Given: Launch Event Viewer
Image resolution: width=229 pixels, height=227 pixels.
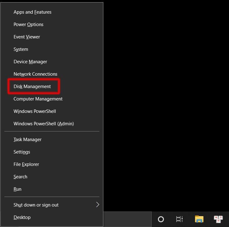Looking at the screenshot, I should click(27, 37).
